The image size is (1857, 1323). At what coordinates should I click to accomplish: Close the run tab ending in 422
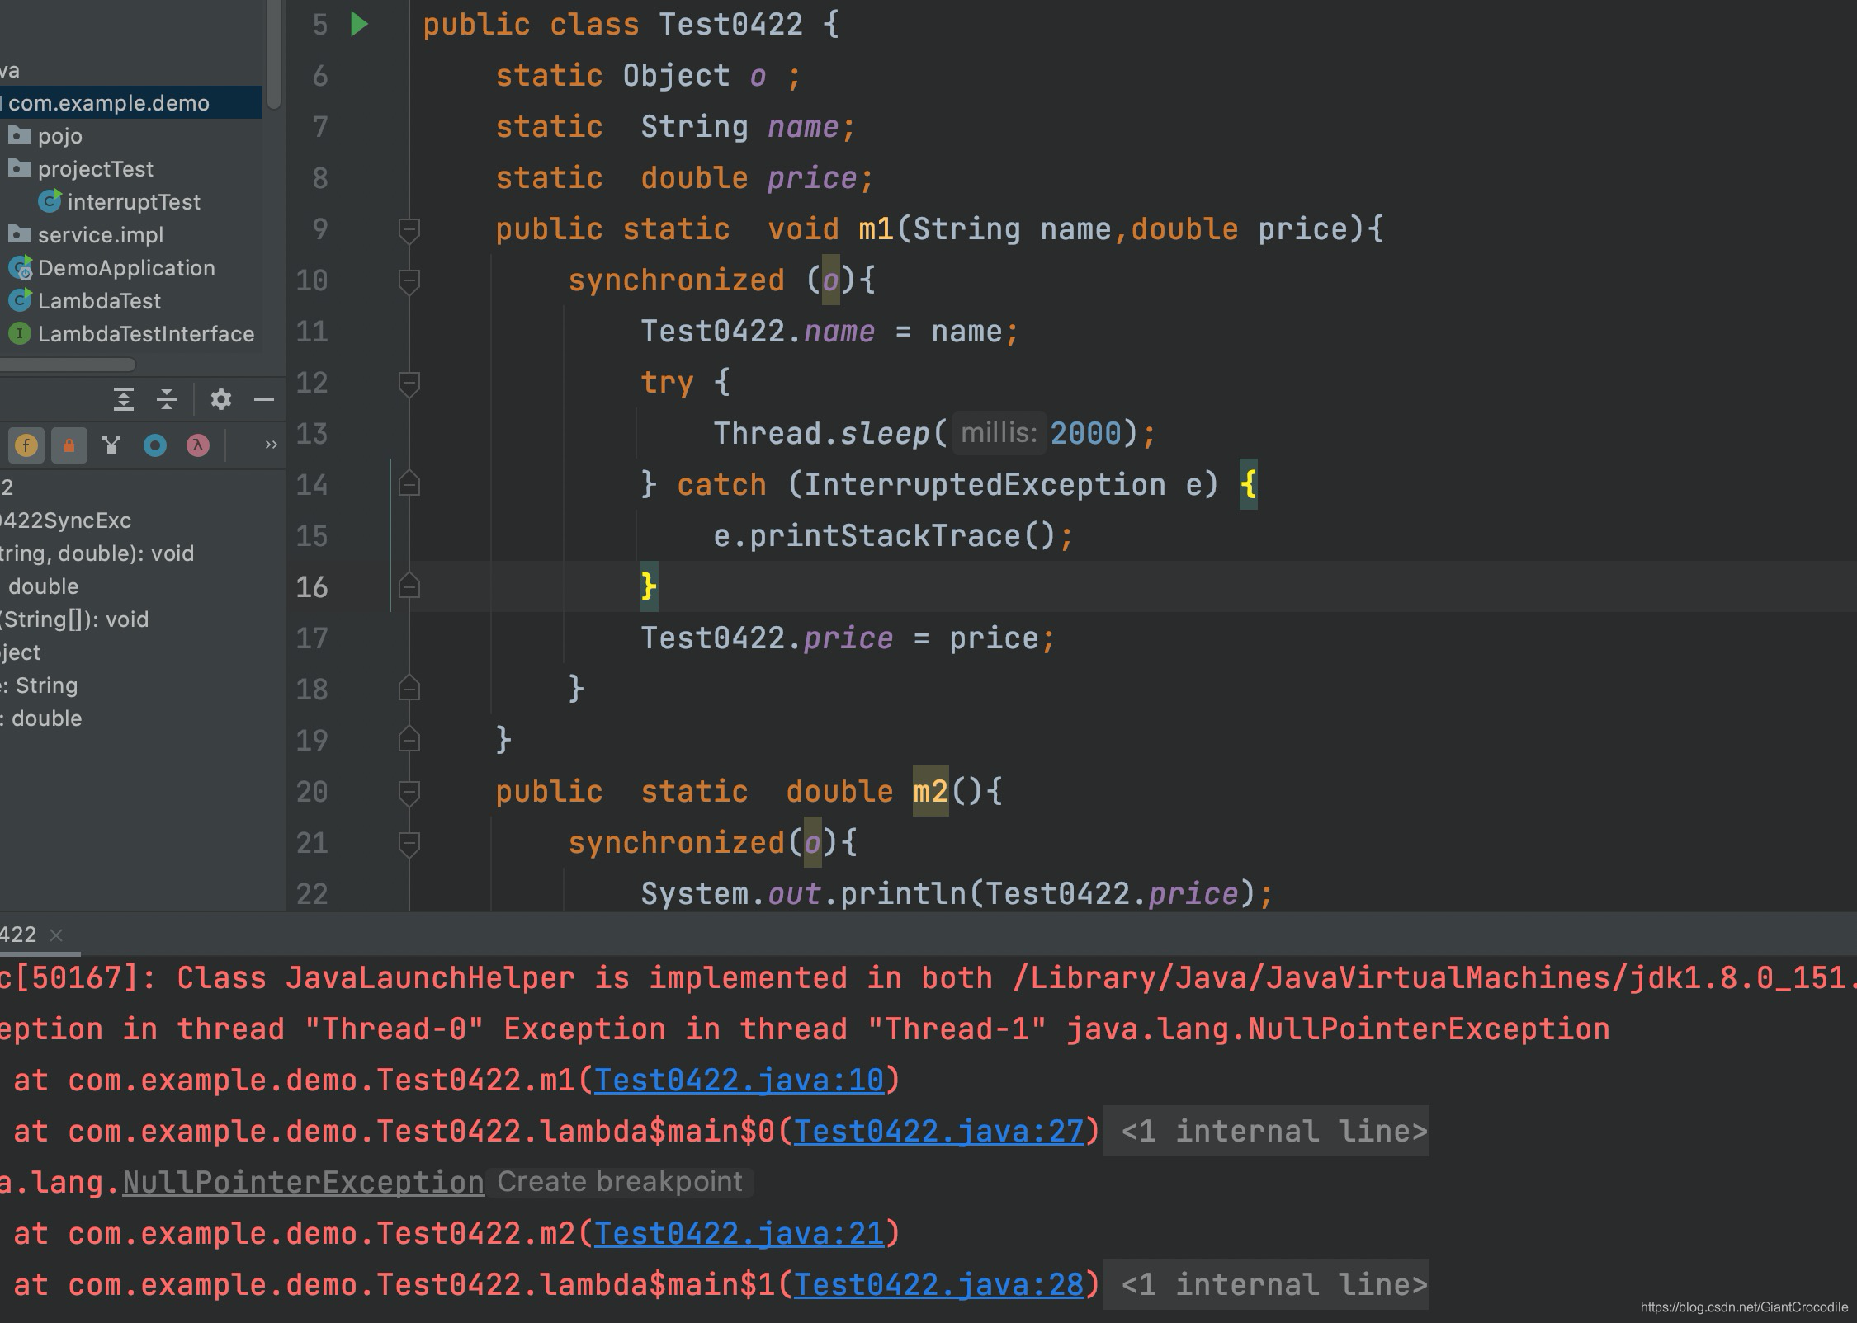[56, 935]
